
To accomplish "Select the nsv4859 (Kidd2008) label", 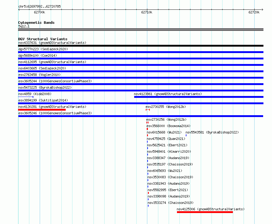I will click(x=35, y=94).
